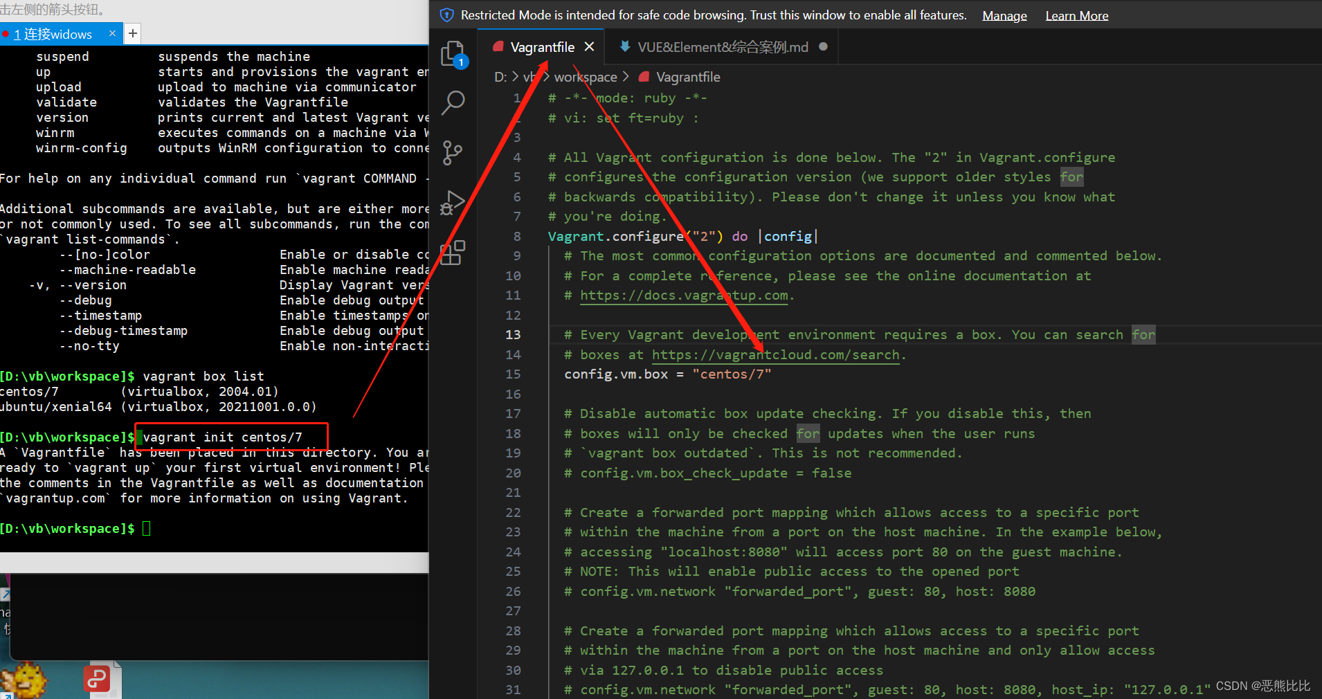Close the '连接widows' terminal tab
1322x699 pixels.
tap(112, 33)
